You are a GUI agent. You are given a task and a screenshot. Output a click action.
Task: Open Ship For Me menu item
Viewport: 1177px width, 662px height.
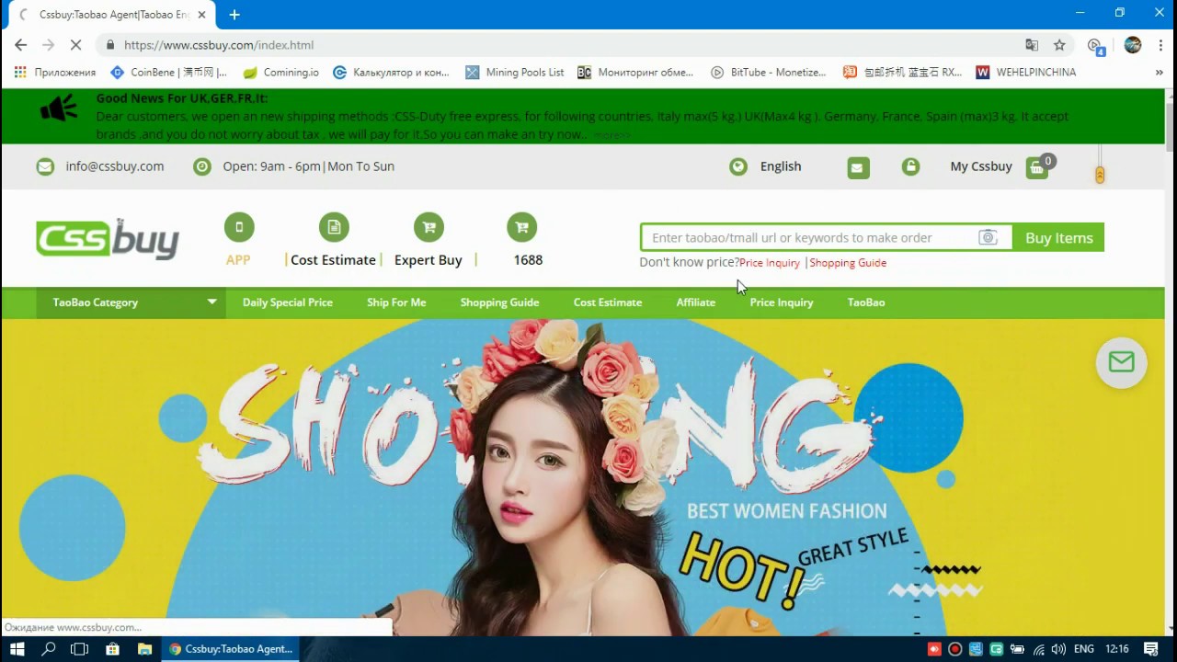click(x=396, y=302)
